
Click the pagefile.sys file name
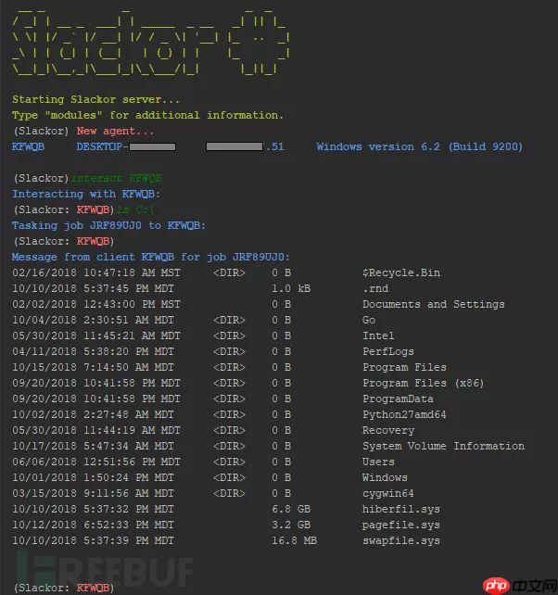[x=401, y=525]
